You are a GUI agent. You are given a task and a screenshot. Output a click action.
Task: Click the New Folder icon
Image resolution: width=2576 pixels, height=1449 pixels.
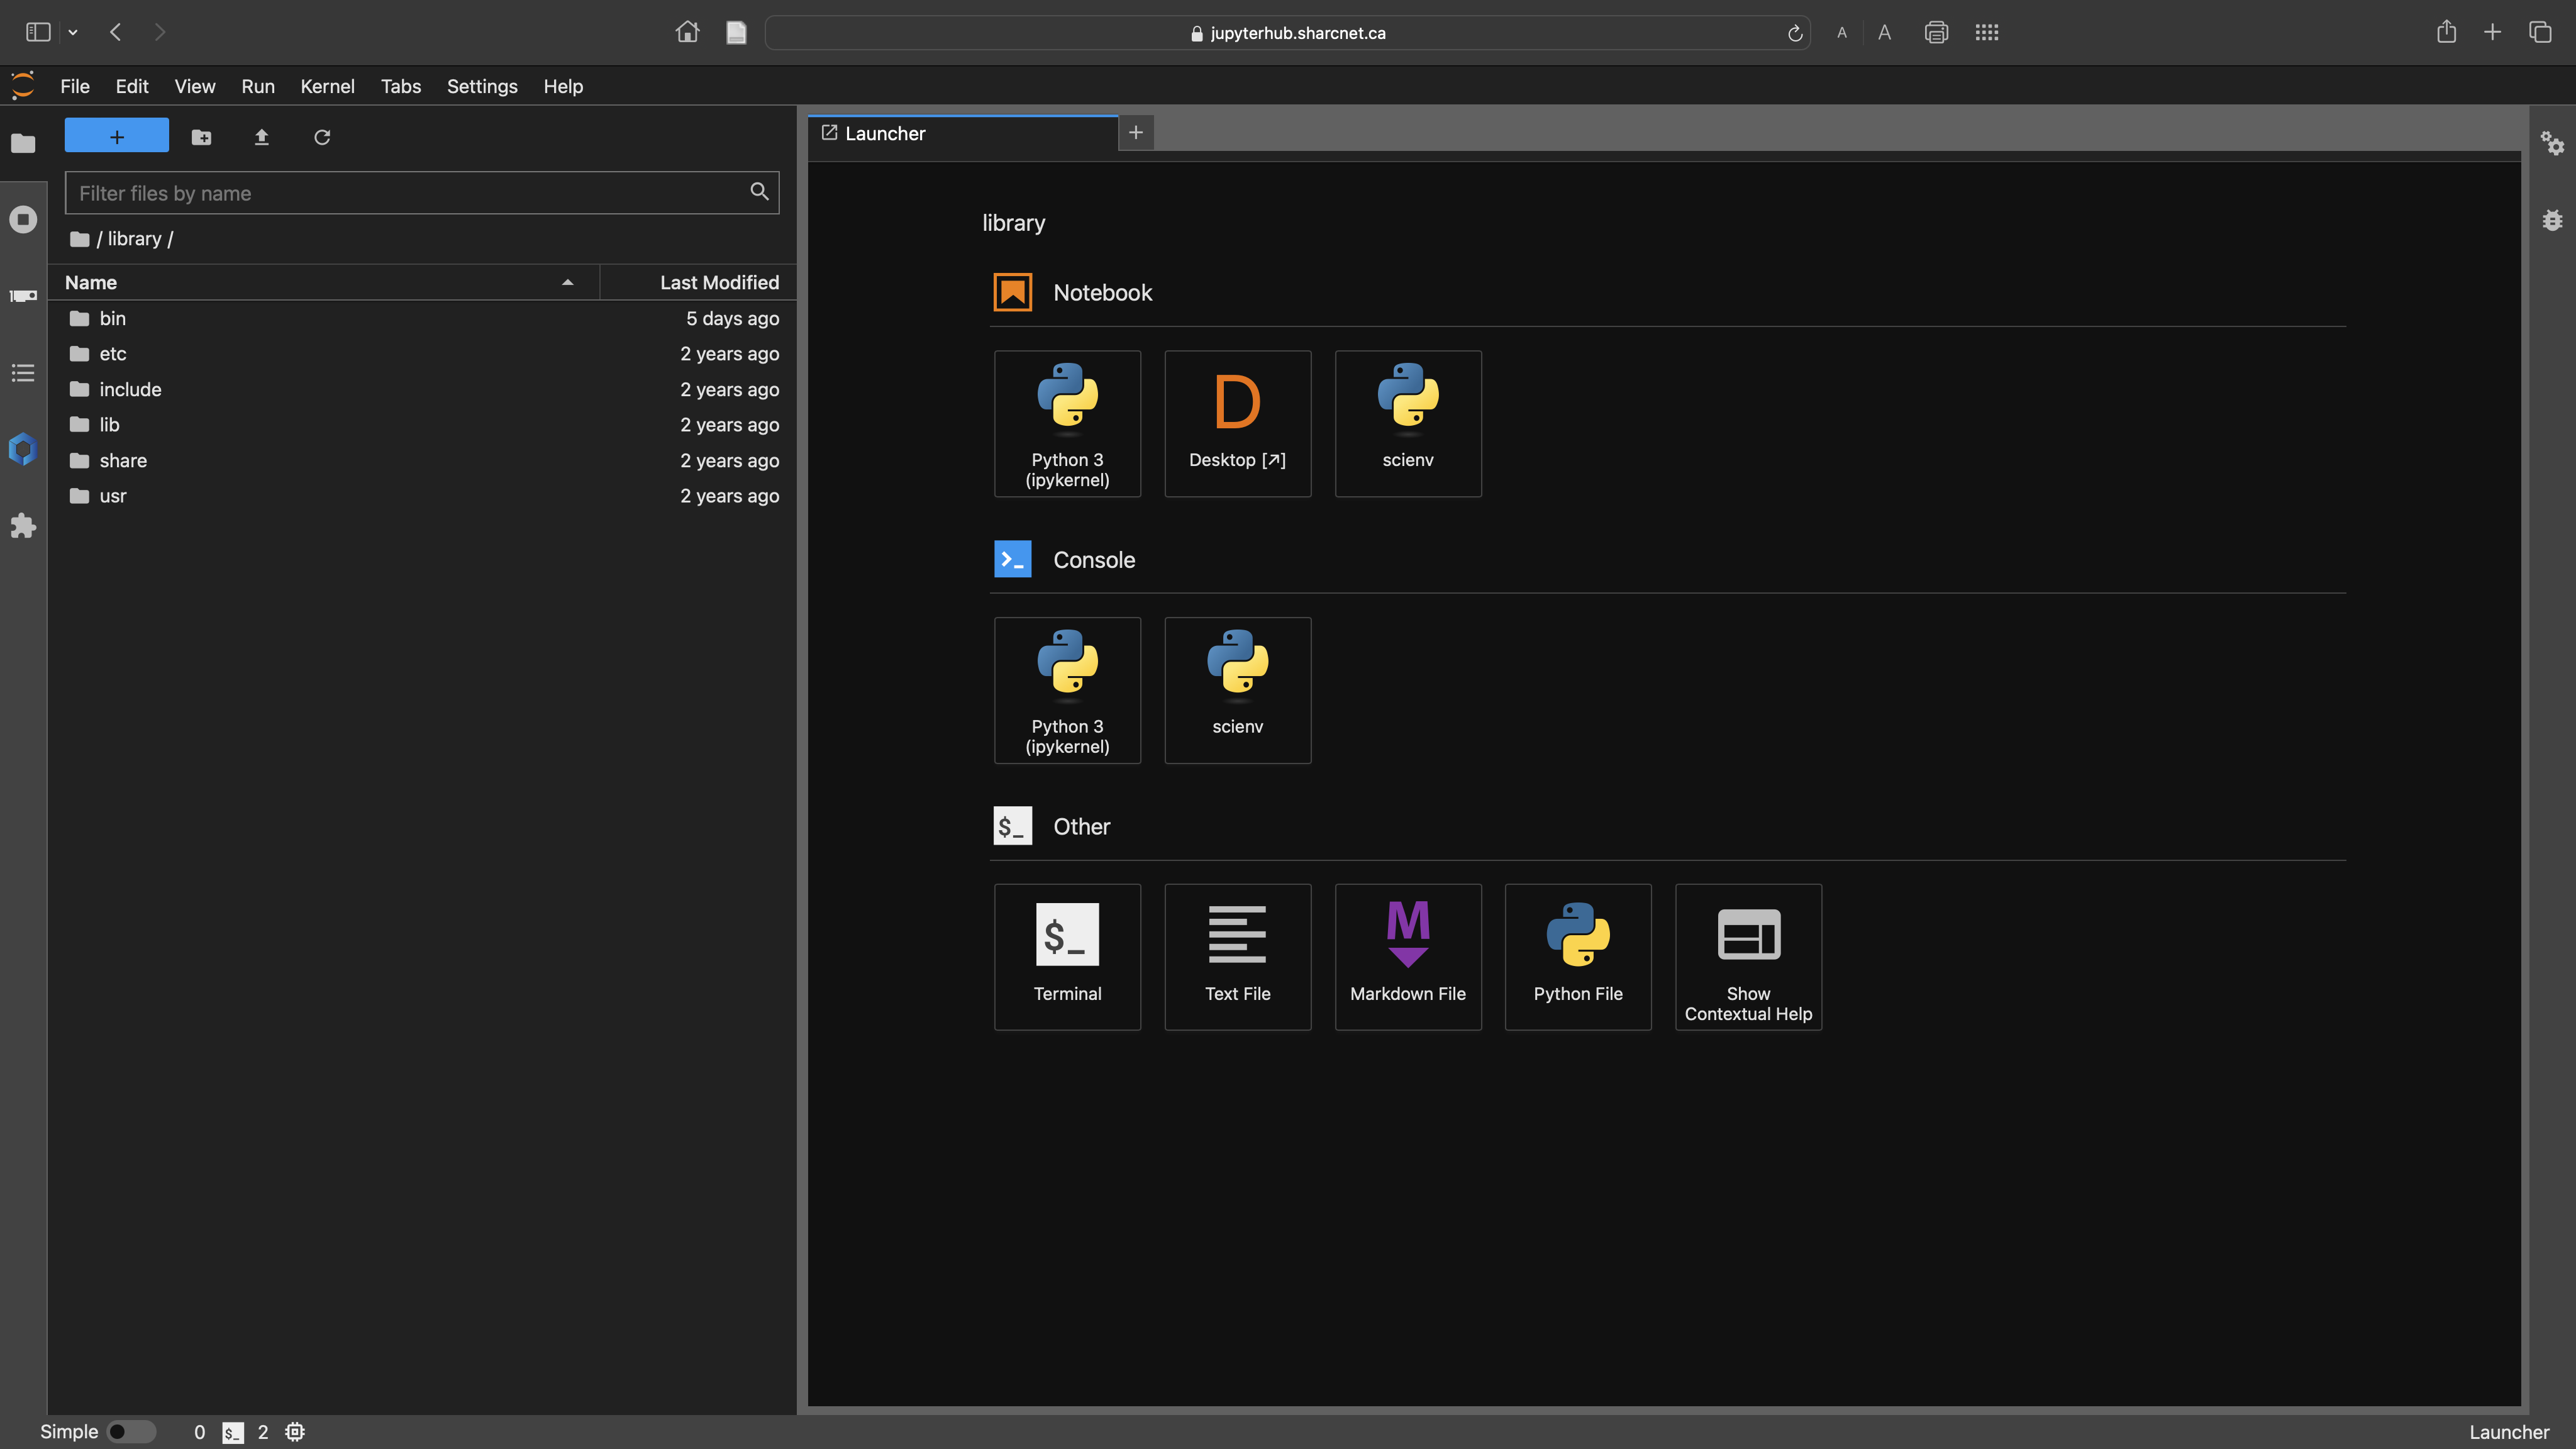pyautogui.click(x=201, y=137)
